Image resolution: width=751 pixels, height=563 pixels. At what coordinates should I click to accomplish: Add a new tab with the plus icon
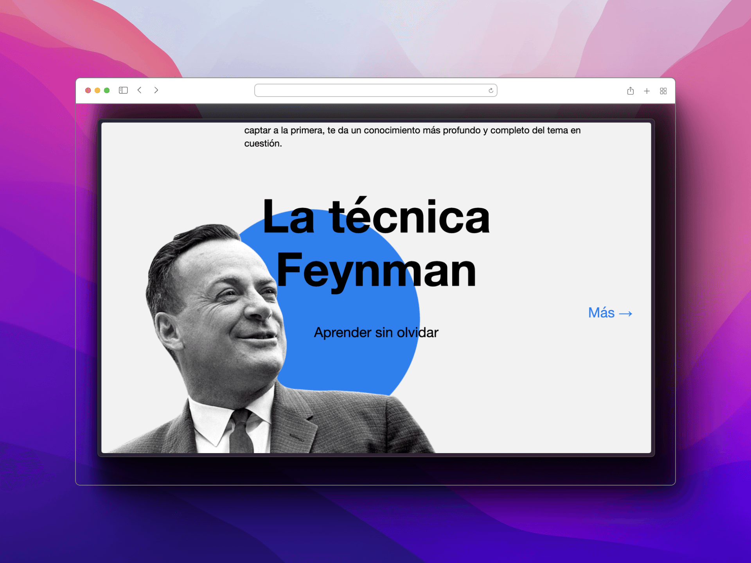(647, 91)
